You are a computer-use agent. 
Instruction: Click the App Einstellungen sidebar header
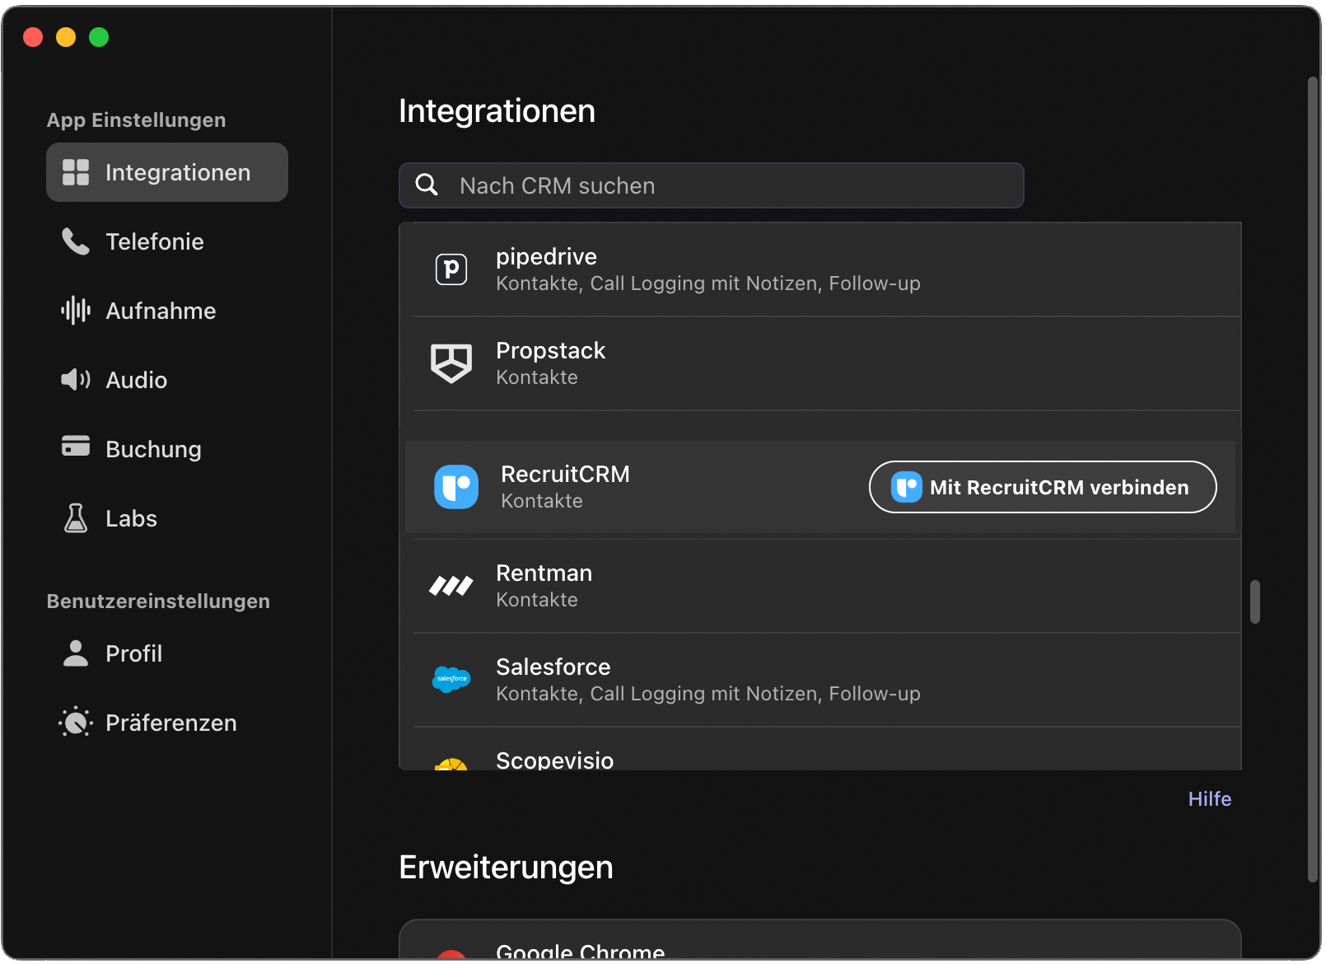point(136,120)
